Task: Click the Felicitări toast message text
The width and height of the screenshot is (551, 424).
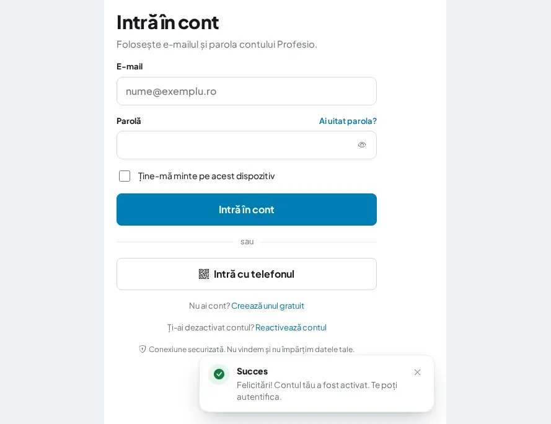Action: (317, 391)
